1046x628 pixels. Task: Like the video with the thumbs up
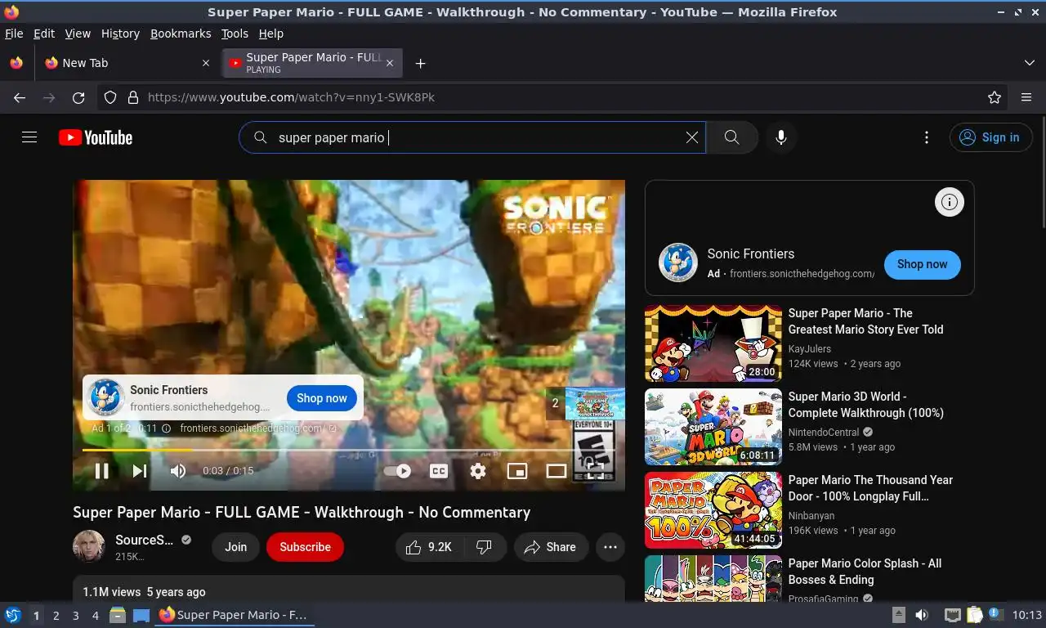(x=429, y=547)
